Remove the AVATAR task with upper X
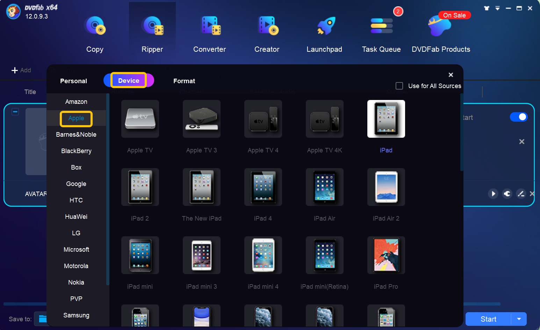Screen dimensions: 540x330 522,142
